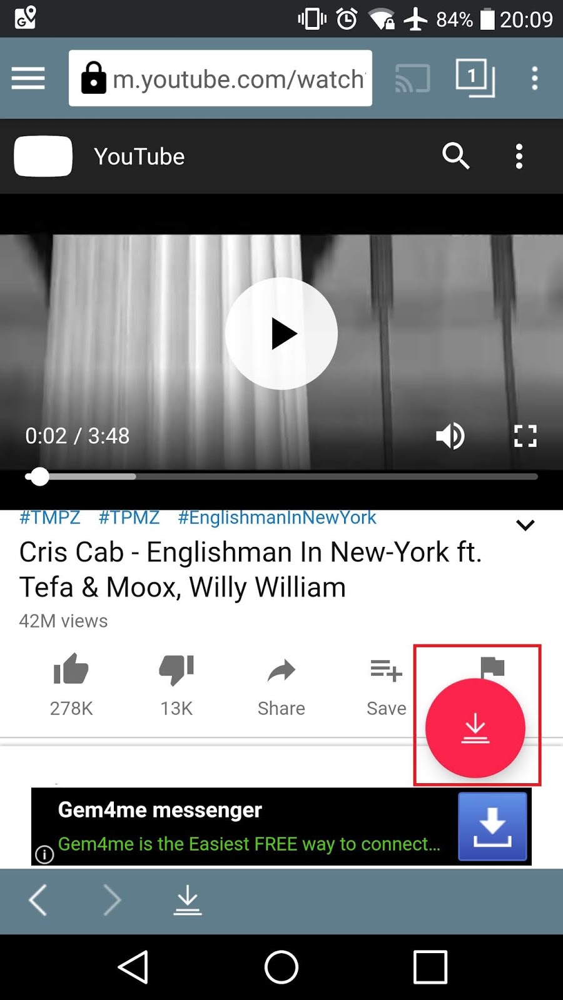The width and height of the screenshot is (563, 1000).
Task: Toggle fullscreen video mode
Action: pos(525,436)
